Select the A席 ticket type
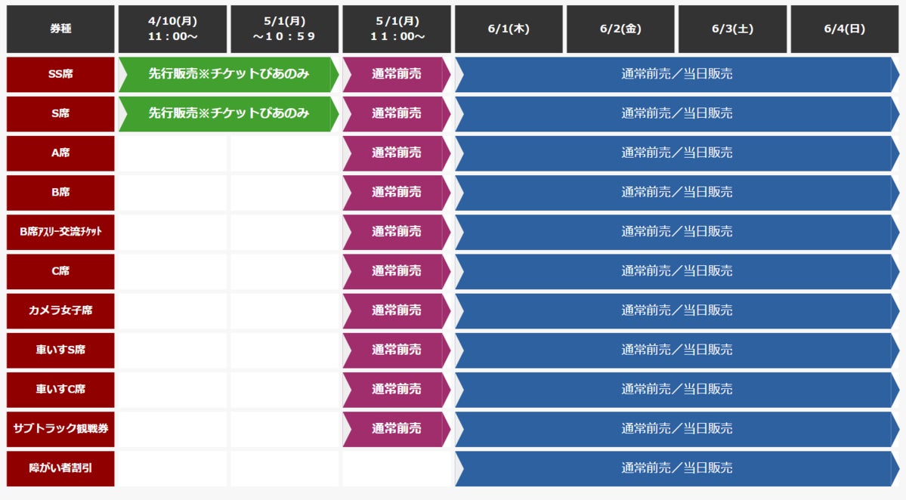The image size is (906, 500). [x=60, y=153]
